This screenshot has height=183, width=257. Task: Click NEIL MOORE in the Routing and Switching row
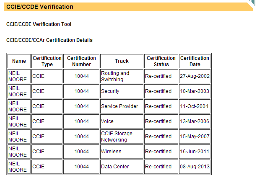(x=18, y=76)
